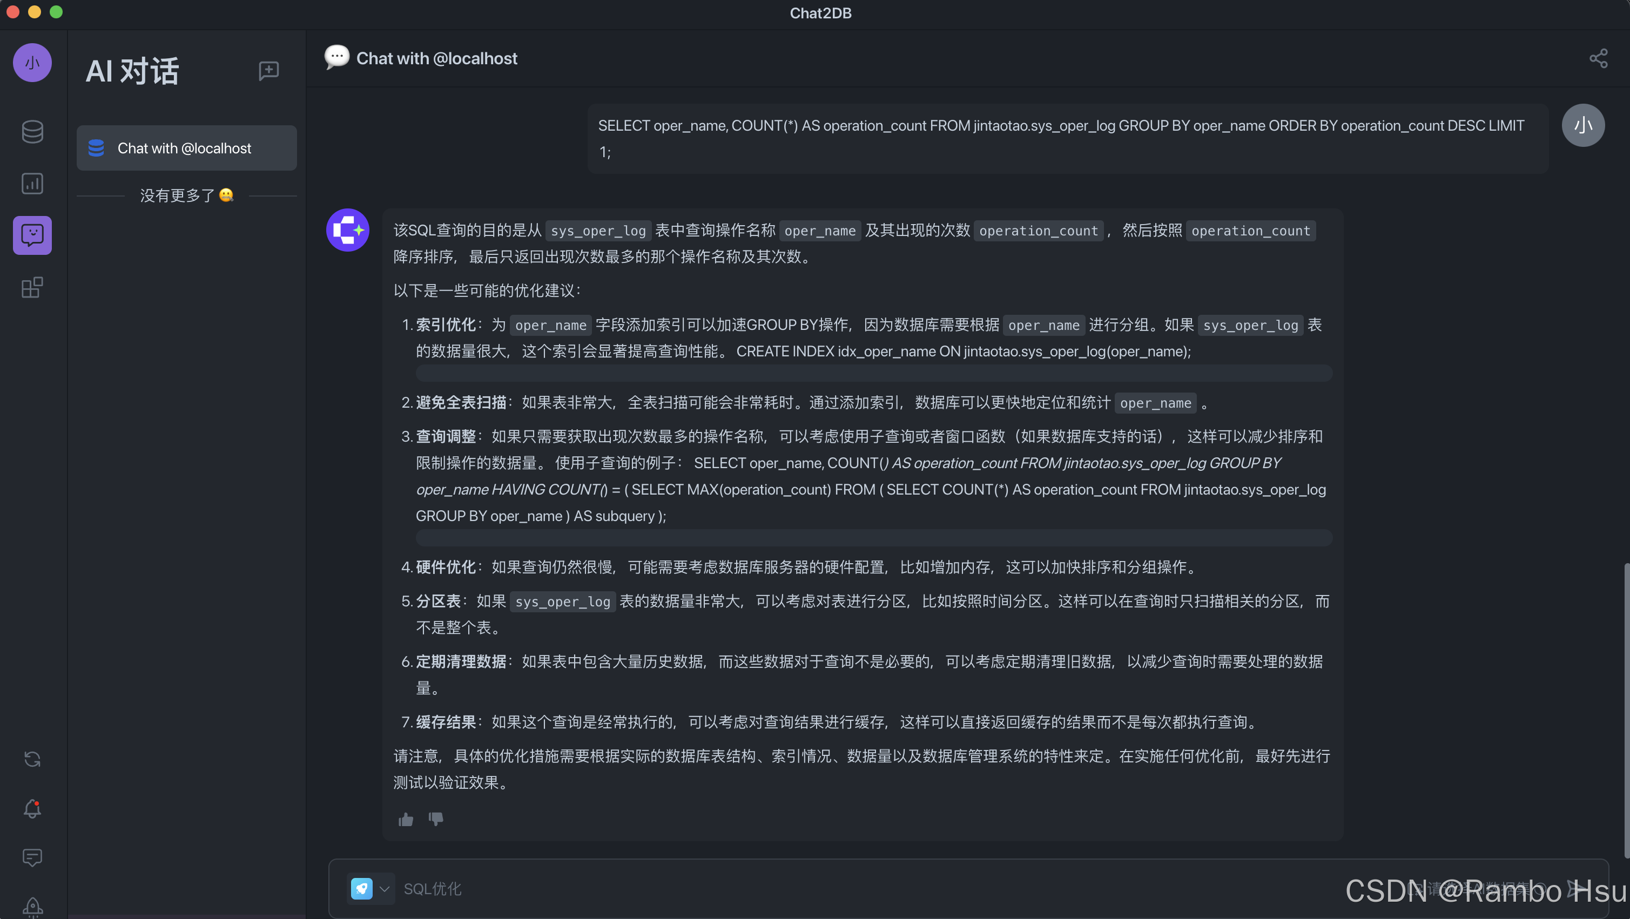Click the 缓存结果 suggestion heading
1630x919 pixels.
point(446,722)
